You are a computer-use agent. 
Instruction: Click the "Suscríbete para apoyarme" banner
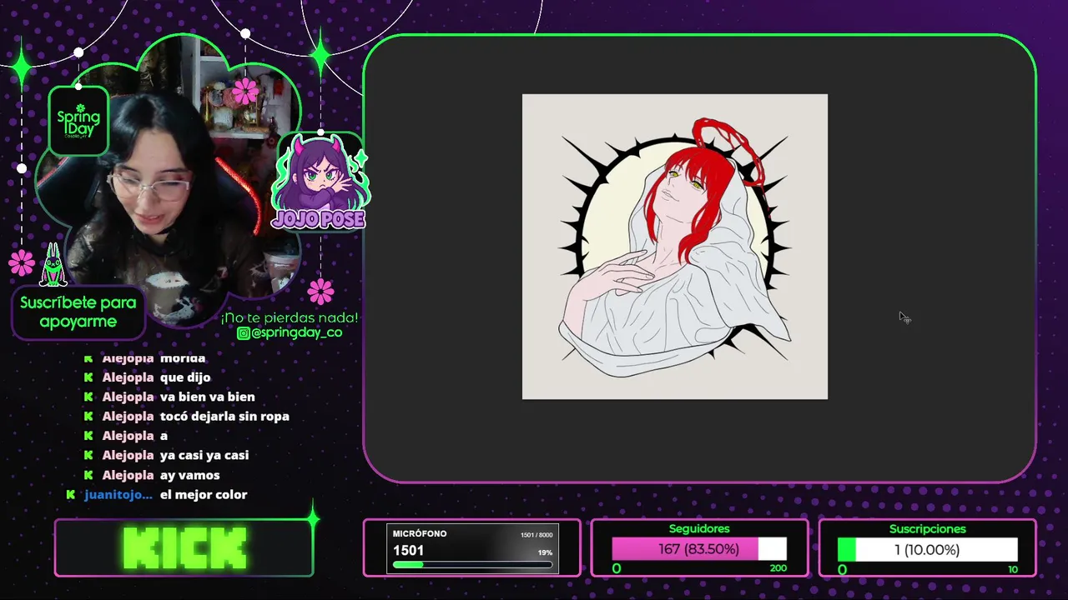coord(78,312)
